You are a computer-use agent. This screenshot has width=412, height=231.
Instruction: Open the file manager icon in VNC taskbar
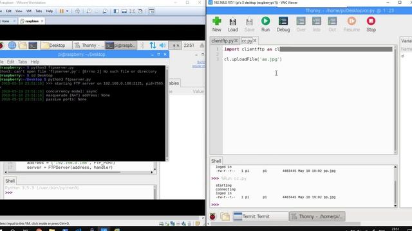click(225, 216)
